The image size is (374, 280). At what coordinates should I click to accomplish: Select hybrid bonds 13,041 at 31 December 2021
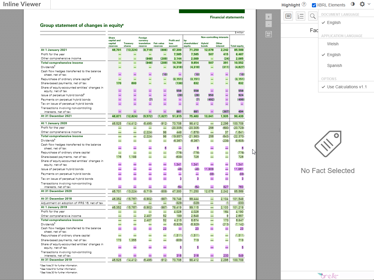(209, 116)
